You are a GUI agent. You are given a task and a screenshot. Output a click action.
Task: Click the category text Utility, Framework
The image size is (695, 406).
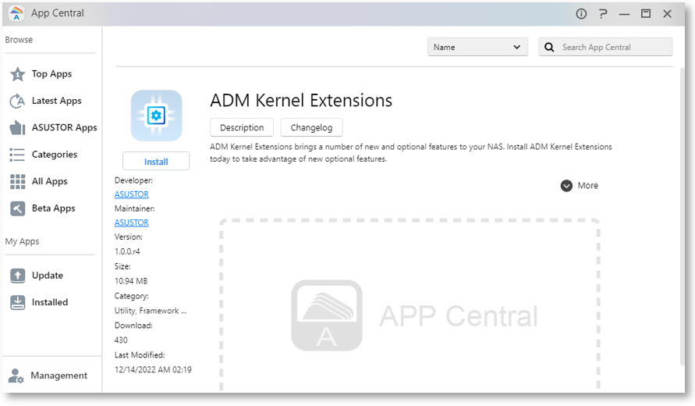[151, 311]
